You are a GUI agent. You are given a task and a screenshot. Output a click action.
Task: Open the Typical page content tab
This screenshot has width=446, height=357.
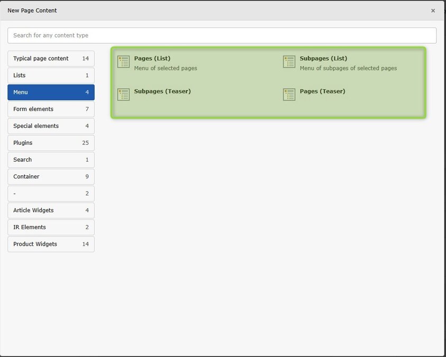click(x=51, y=59)
